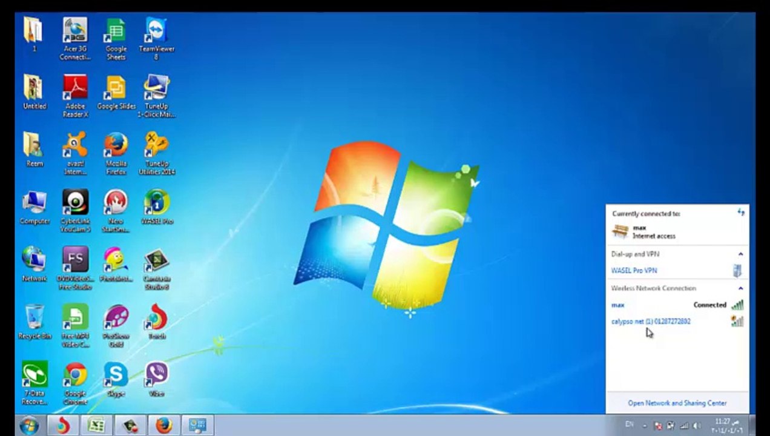Image resolution: width=770 pixels, height=436 pixels.
Task: Open the Windows Start menu orb
Action: coord(28,425)
